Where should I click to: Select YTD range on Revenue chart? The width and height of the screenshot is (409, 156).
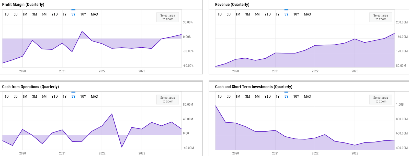coord(267,14)
